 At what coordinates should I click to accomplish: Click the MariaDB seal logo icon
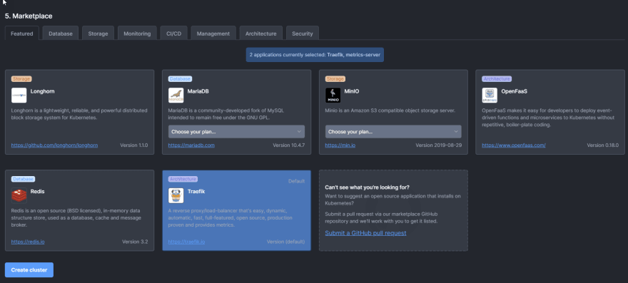[x=176, y=96]
